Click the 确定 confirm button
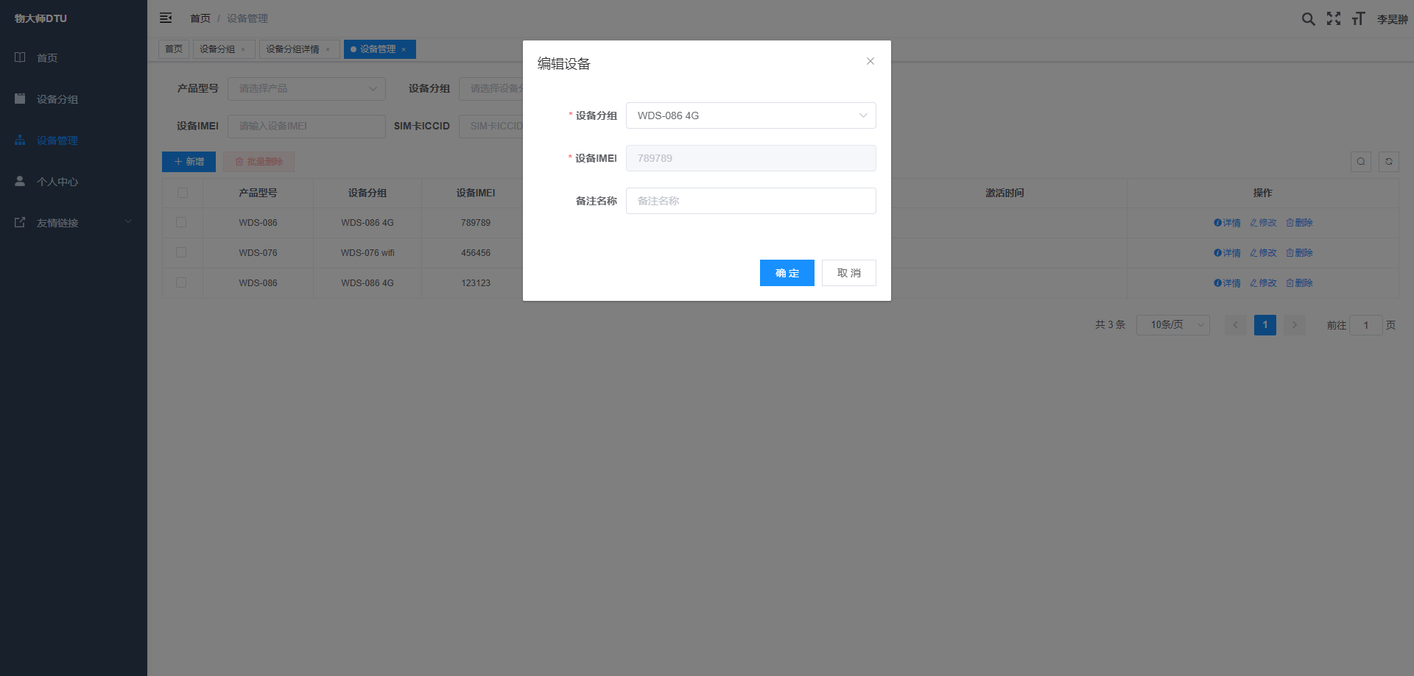1414x676 pixels. point(787,273)
